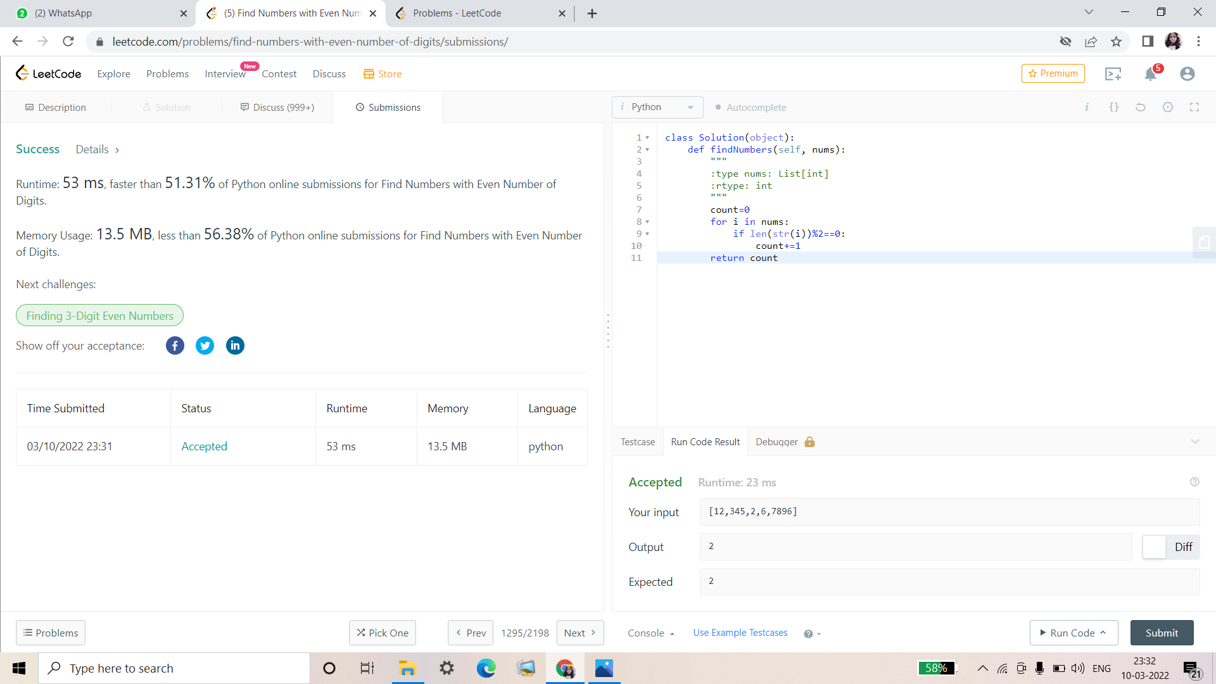1216x684 pixels.
Task: Open the Python language dropdown
Action: (x=657, y=107)
